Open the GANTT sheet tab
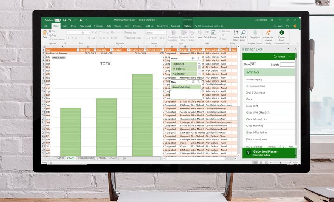Image resolution: width=334 pixels, height=202 pixels. (60, 158)
